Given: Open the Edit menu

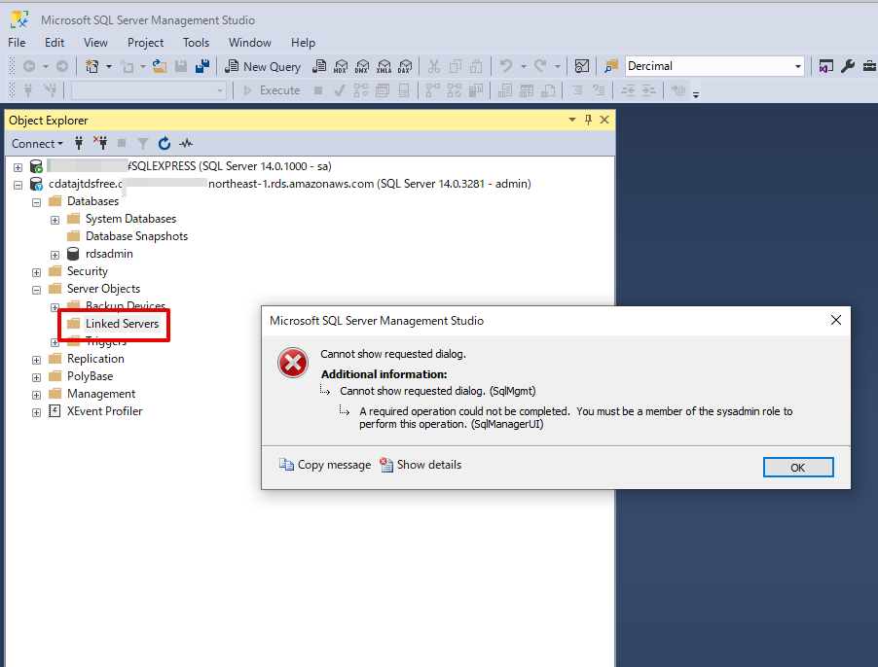Looking at the screenshot, I should click(55, 43).
